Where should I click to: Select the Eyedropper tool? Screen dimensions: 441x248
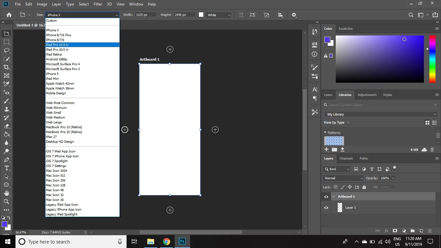pyautogui.click(x=6, y=84)
